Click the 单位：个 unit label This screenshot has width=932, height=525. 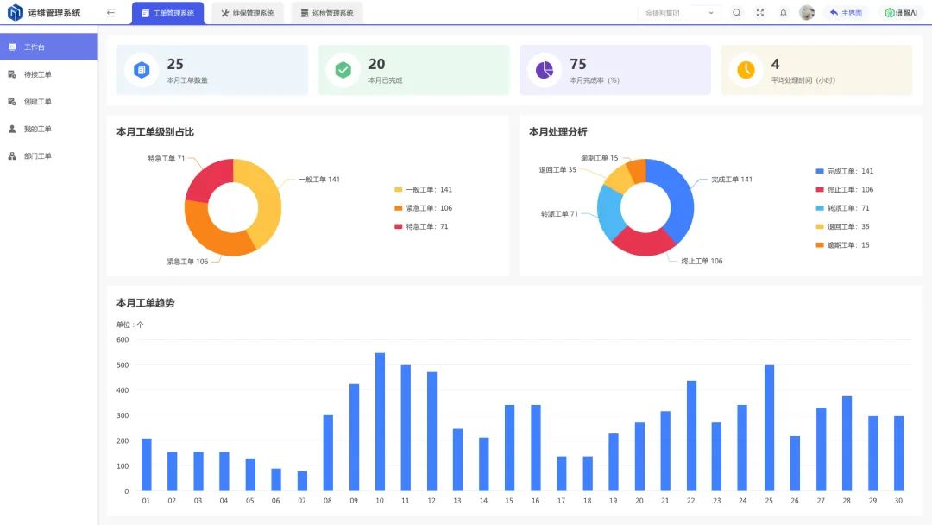point(130,325)
